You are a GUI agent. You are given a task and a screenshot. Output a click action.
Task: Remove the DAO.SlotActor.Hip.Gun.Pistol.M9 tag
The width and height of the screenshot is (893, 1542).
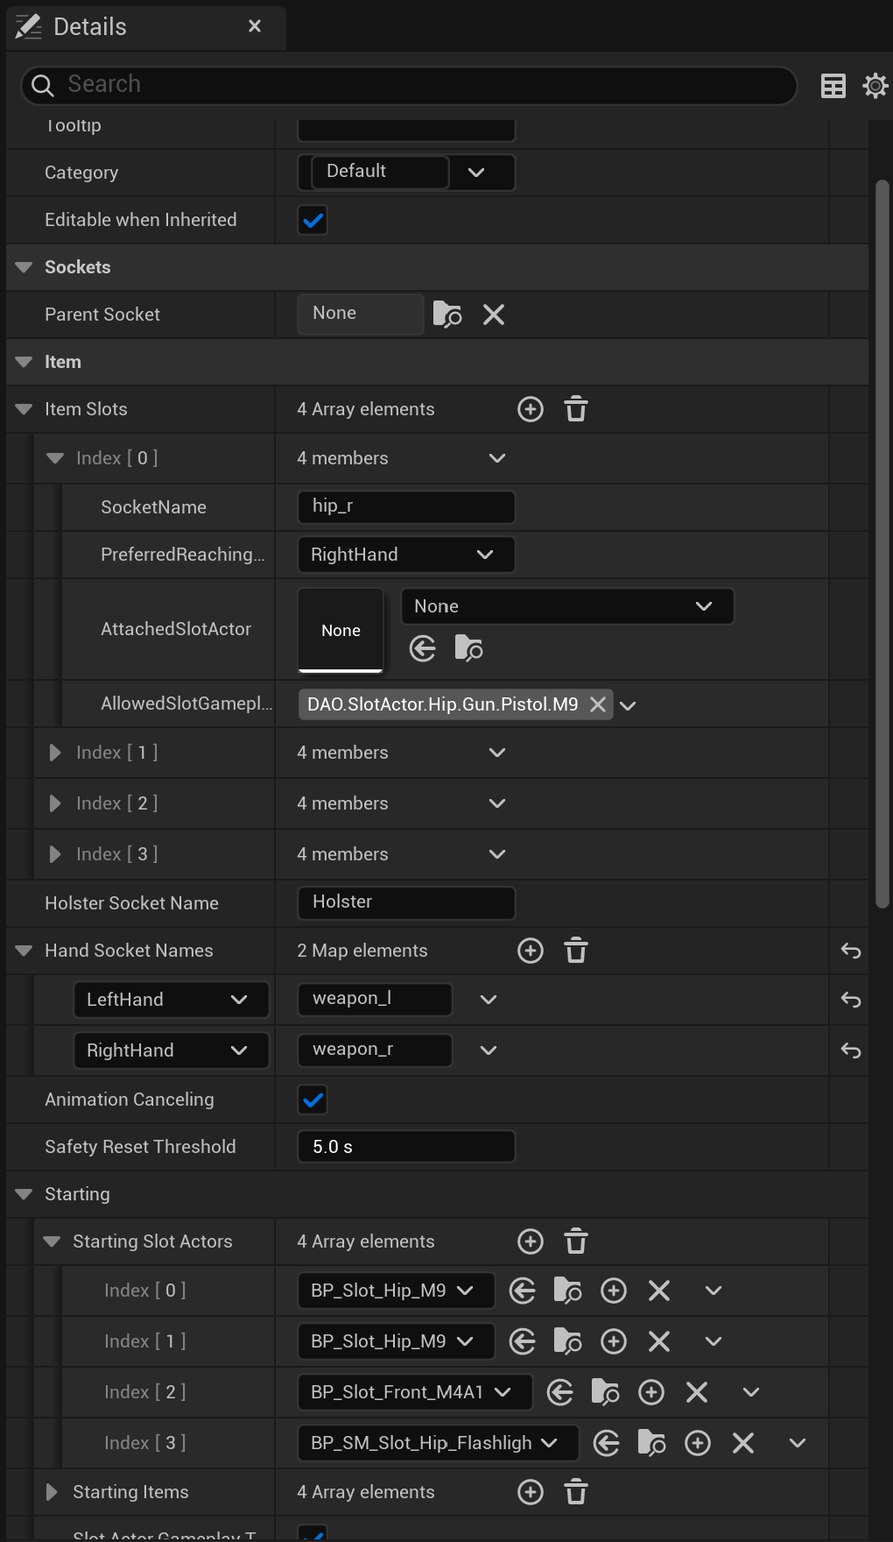pos(598,704)
